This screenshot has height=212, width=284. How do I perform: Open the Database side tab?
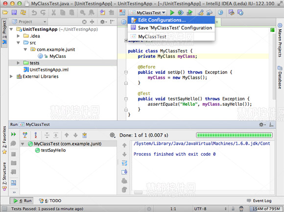point(280,77)
